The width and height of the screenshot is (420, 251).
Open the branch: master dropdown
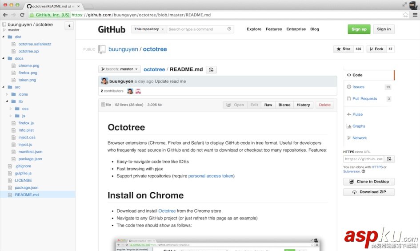[x=120, y=69]
